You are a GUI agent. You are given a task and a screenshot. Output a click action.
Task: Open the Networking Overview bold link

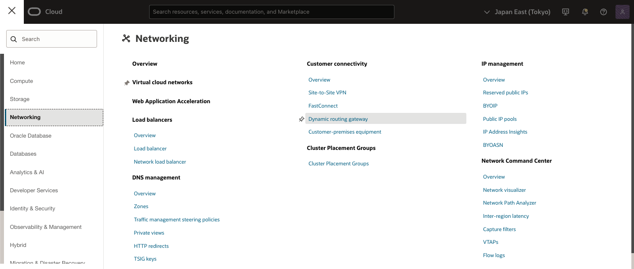click(x=145, y=64)
